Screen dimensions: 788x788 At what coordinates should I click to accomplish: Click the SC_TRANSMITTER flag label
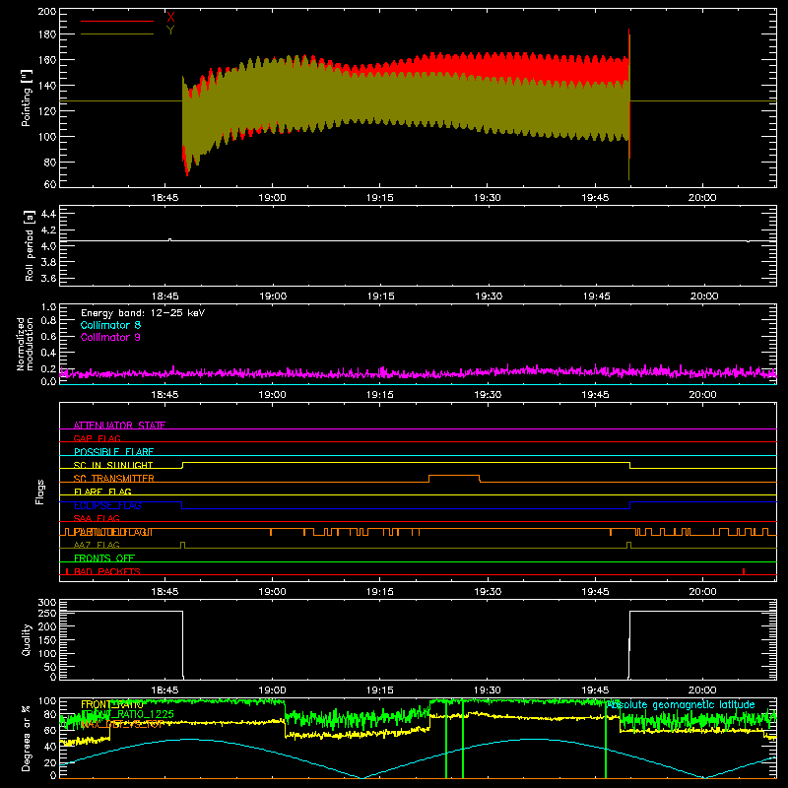point(113,479)
